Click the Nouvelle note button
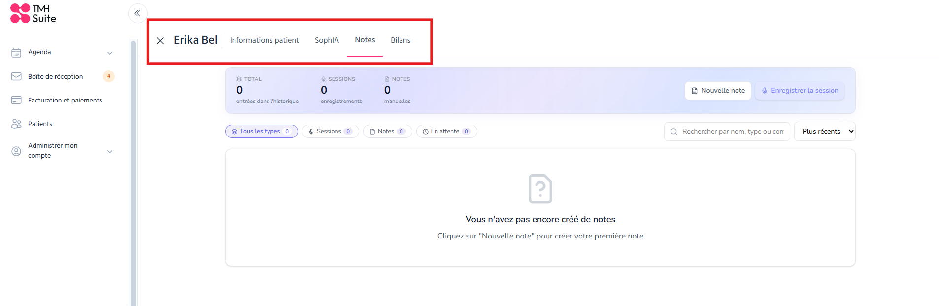The image size is (939, 306). 718,91
